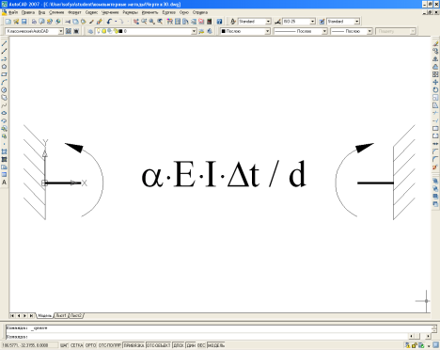This screenshot has width=440, height=350.
Task: Click the МОДЕЛЬ button in status bar
Action: [x=216, y=345]
